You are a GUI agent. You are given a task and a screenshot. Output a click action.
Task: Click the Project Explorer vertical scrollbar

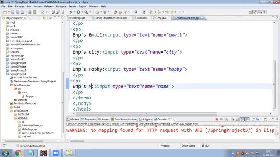click(63, 102)
